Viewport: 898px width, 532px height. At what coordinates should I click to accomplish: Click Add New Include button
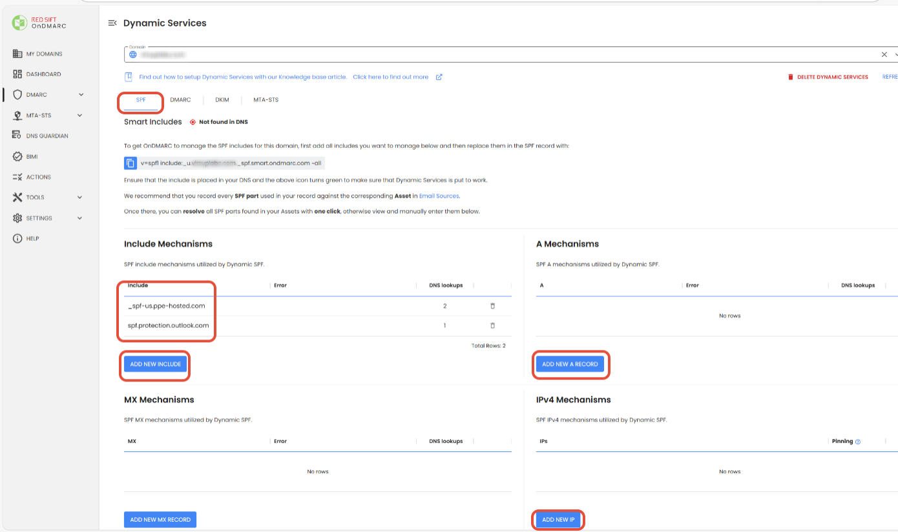click(x=156, y=364)
